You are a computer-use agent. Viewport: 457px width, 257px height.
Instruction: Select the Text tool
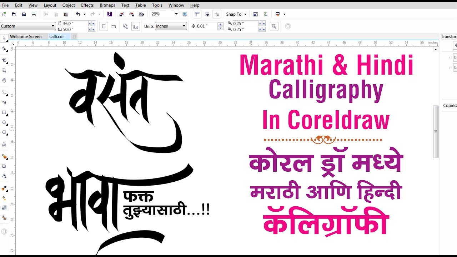click(4, 145)
